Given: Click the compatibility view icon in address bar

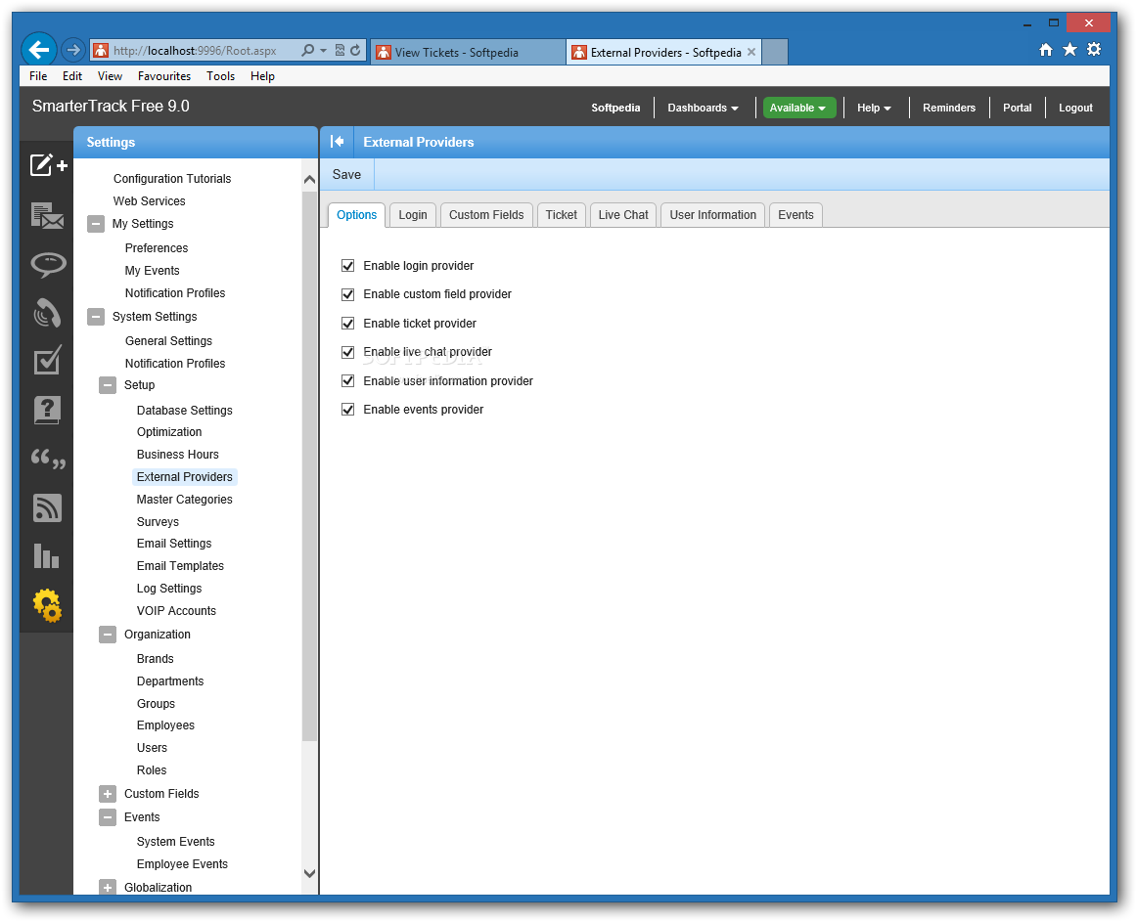Looking at the screenshot, I should pos(340,50).
